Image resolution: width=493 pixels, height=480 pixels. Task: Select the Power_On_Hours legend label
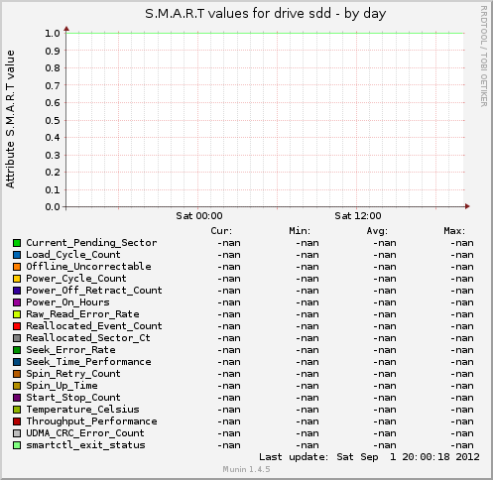(67, 302)
